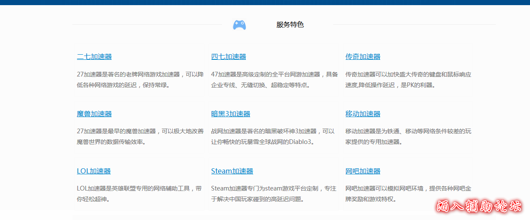Open the 移动加速器 link
Image resolution: width=530 pixels, height=220 pixels.
(363, 114)
